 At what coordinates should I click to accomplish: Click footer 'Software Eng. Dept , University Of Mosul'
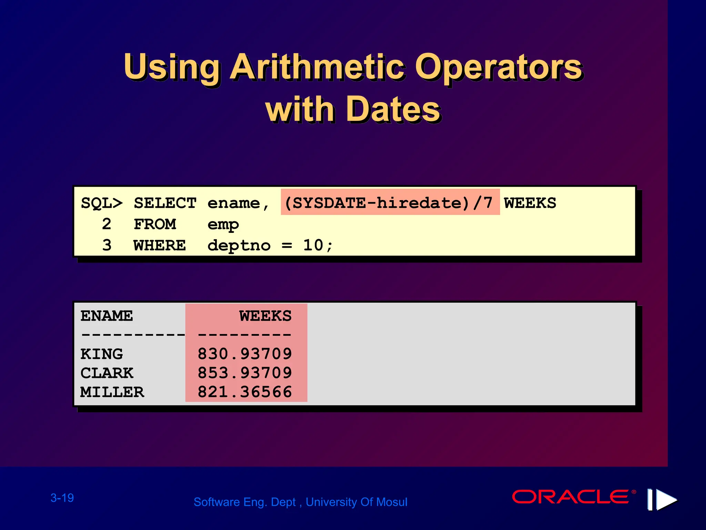300,502
